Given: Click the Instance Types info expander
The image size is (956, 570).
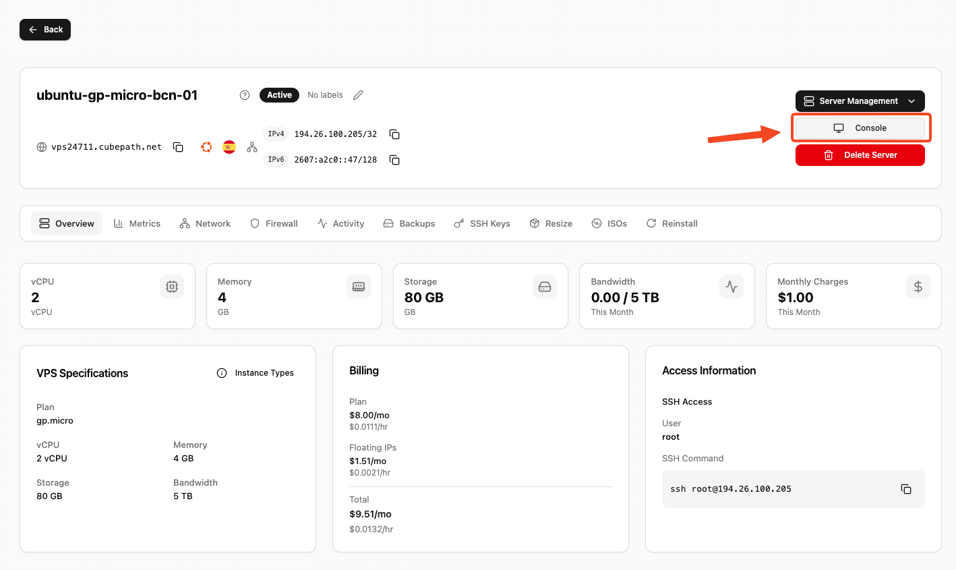Looking at the screenshot, I should tap(256, 372).
